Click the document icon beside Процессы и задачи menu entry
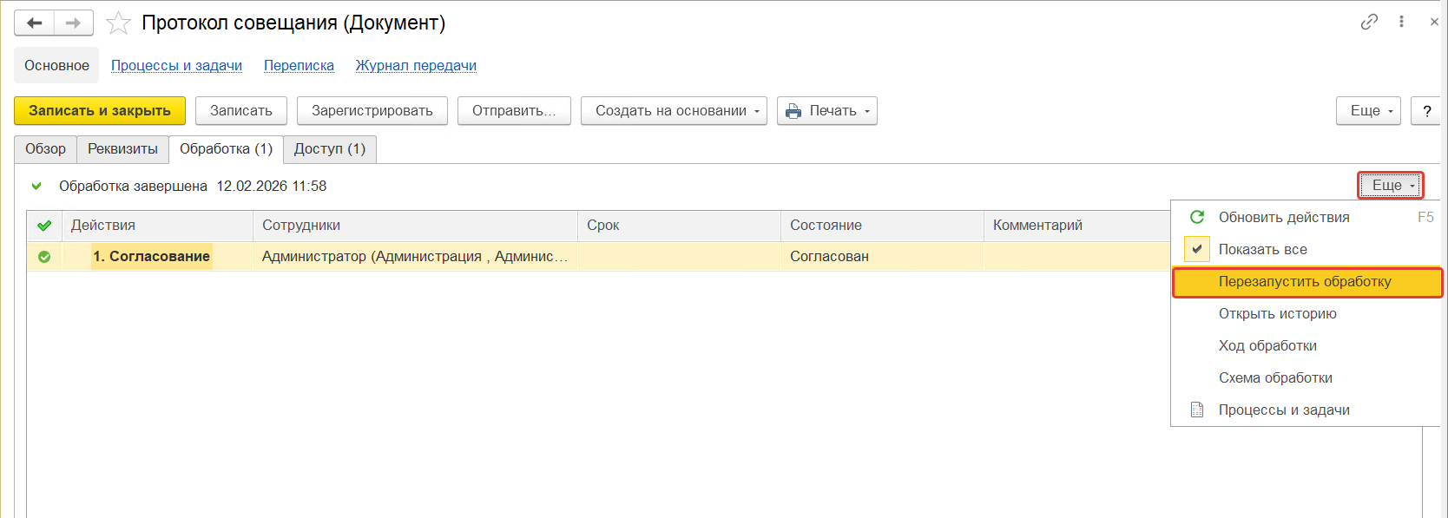 click(1197, 410)
